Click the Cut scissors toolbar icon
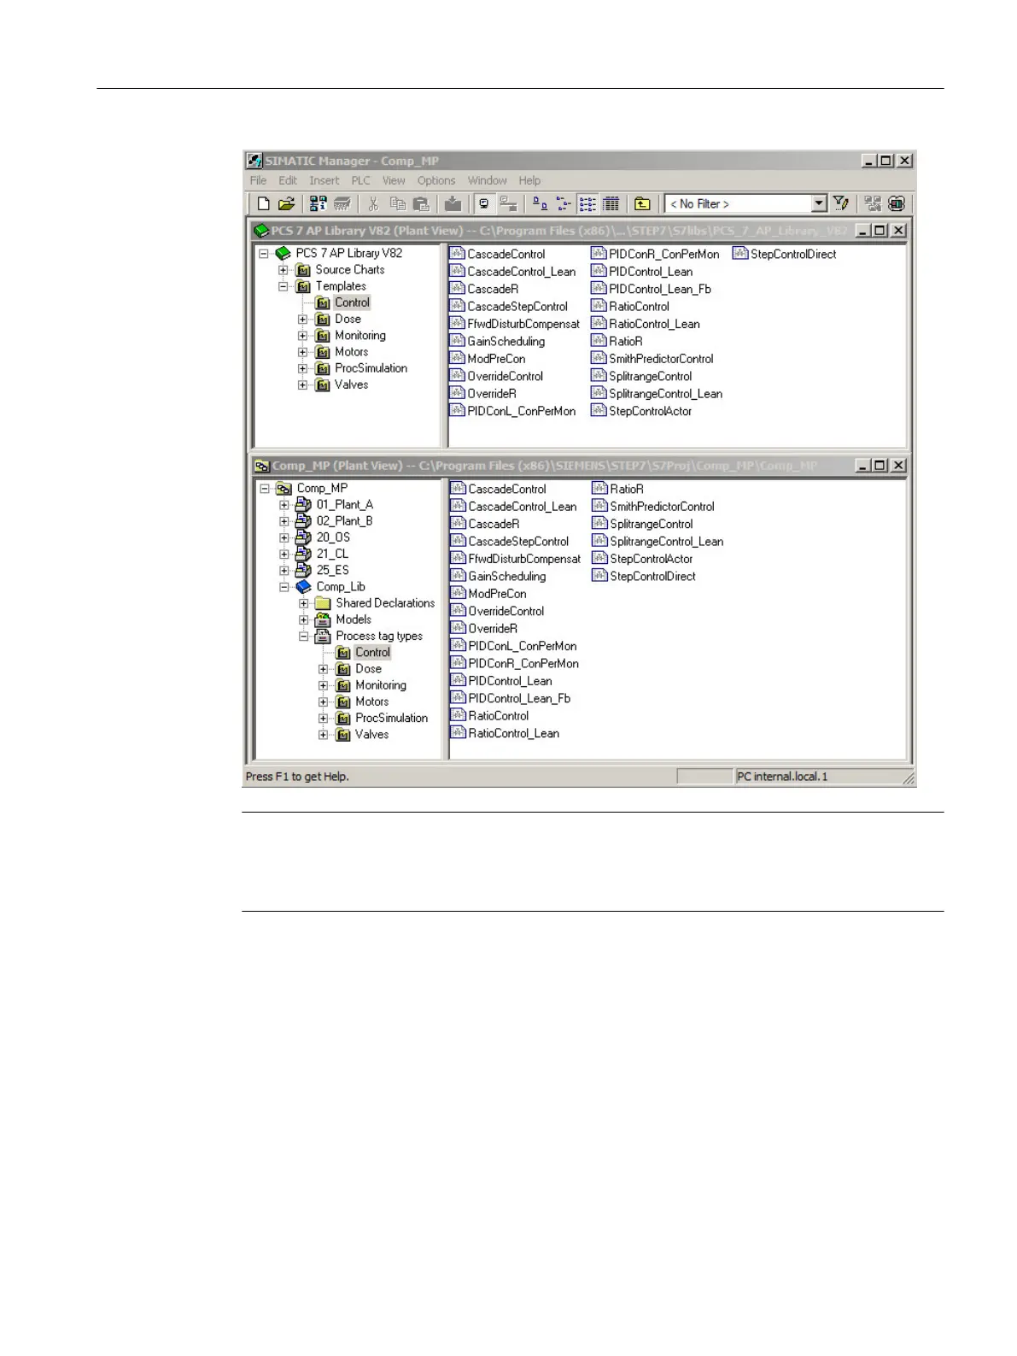 coord(373,203)
